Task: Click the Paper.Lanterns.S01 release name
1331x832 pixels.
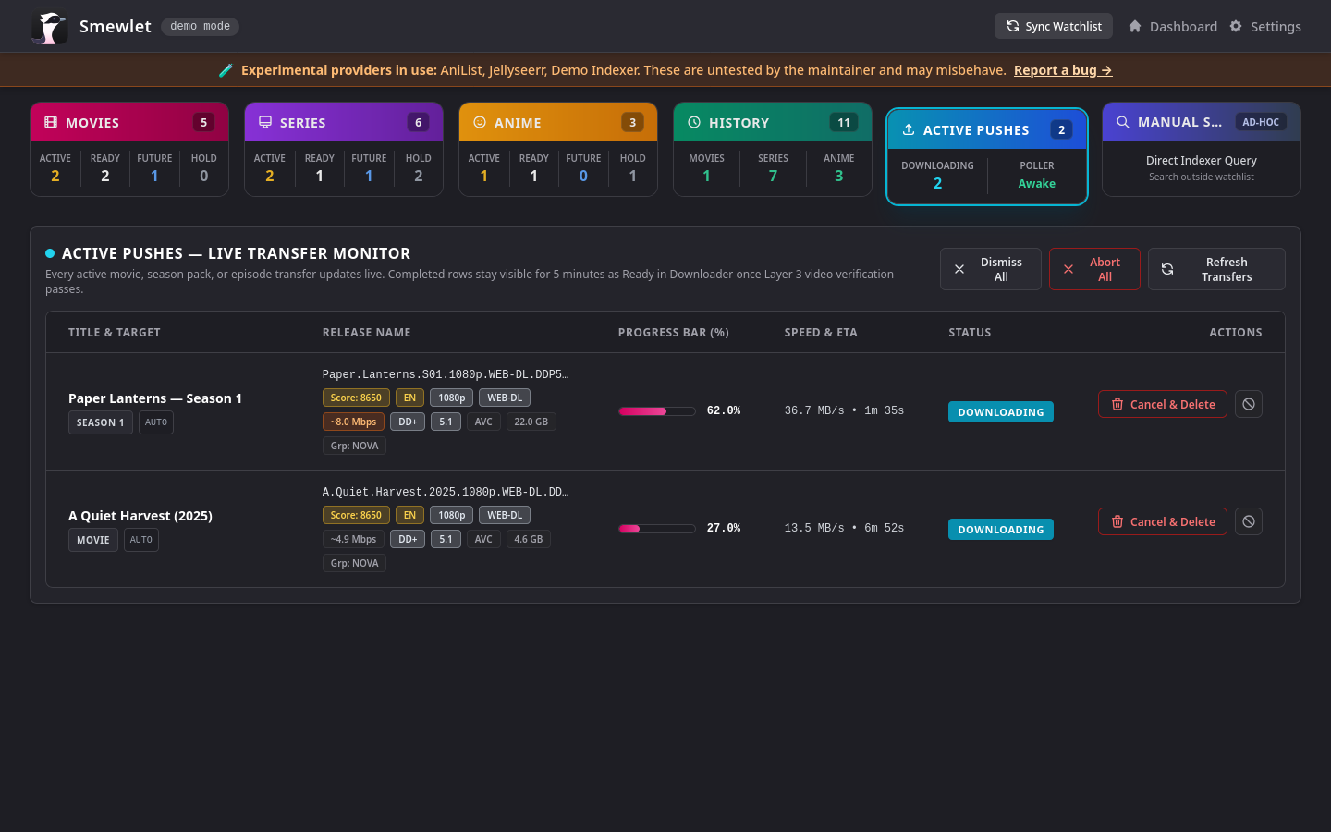Action: 446,374
